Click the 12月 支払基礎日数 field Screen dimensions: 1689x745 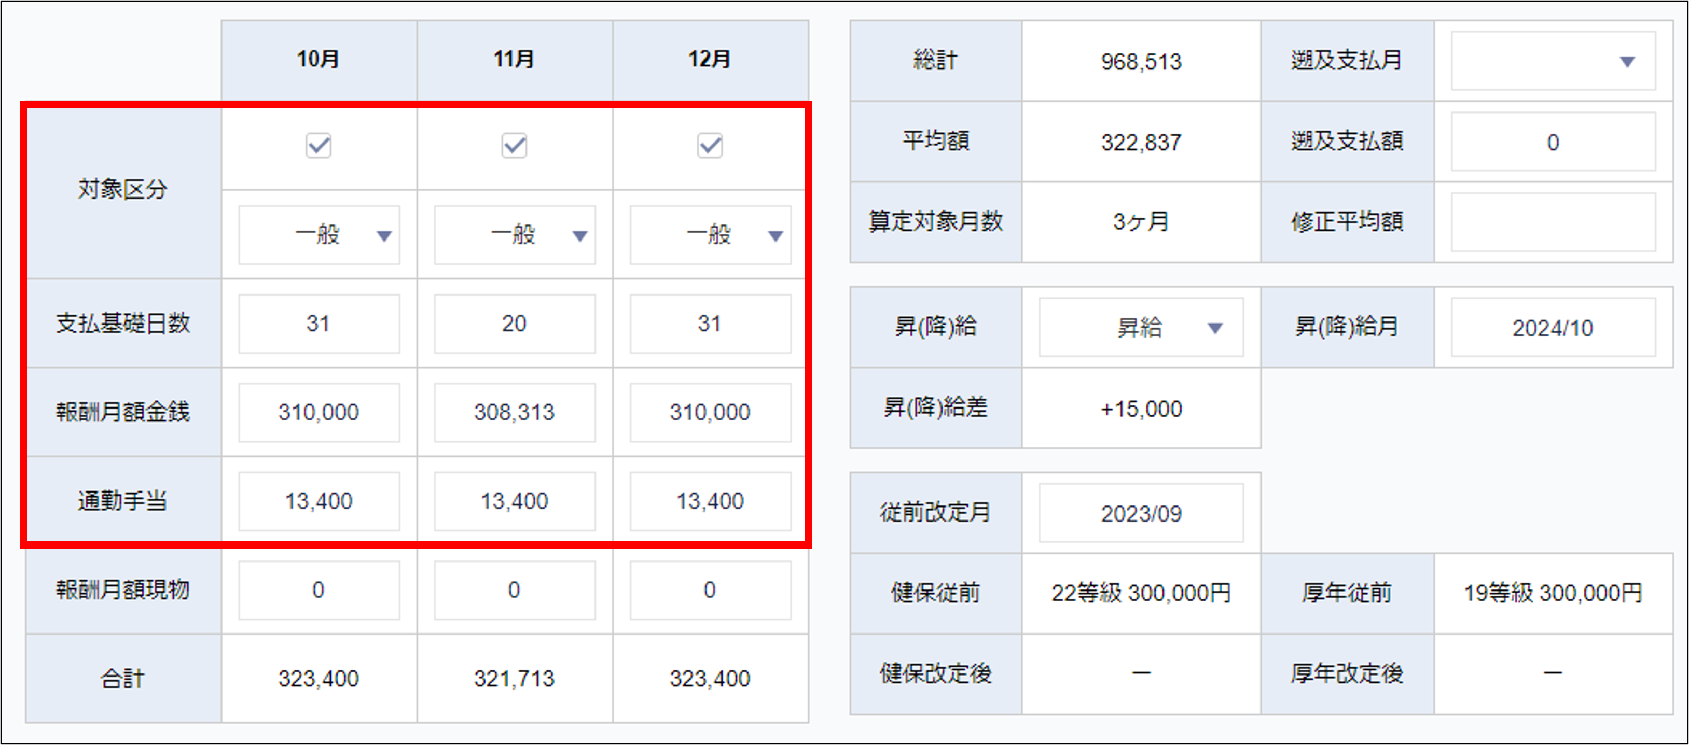710,324
